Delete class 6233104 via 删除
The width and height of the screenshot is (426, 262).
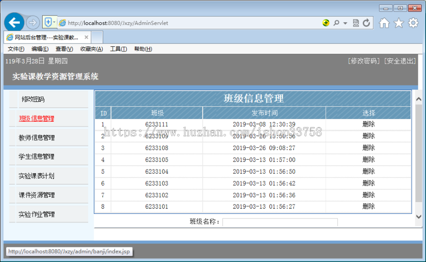pyautogui.click(x=369, y=171)
